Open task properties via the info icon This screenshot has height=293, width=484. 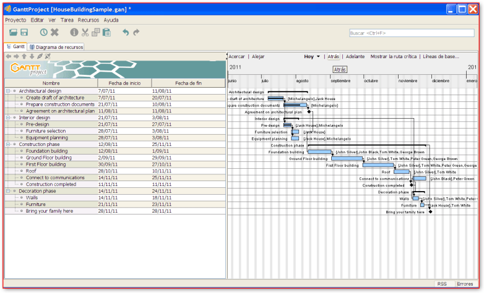coord(74,32)
